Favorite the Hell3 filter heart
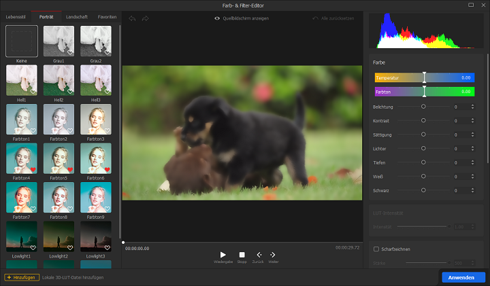Image resolution: width=490 pixels, height=286 pixels. point(108,92)
